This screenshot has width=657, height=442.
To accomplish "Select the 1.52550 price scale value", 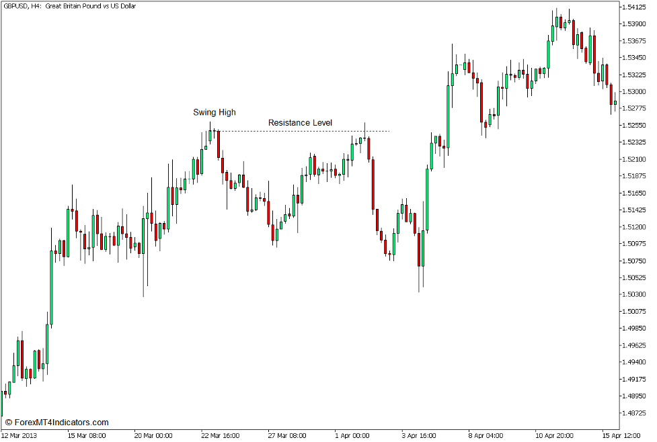I will (635, 125).
